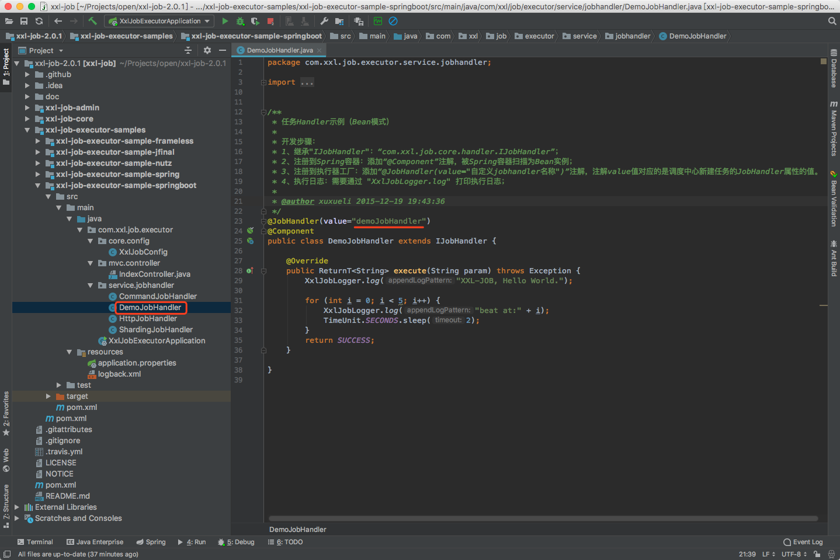
Task: Toggle the Z: Structure side tab
Action: [6, 506]
